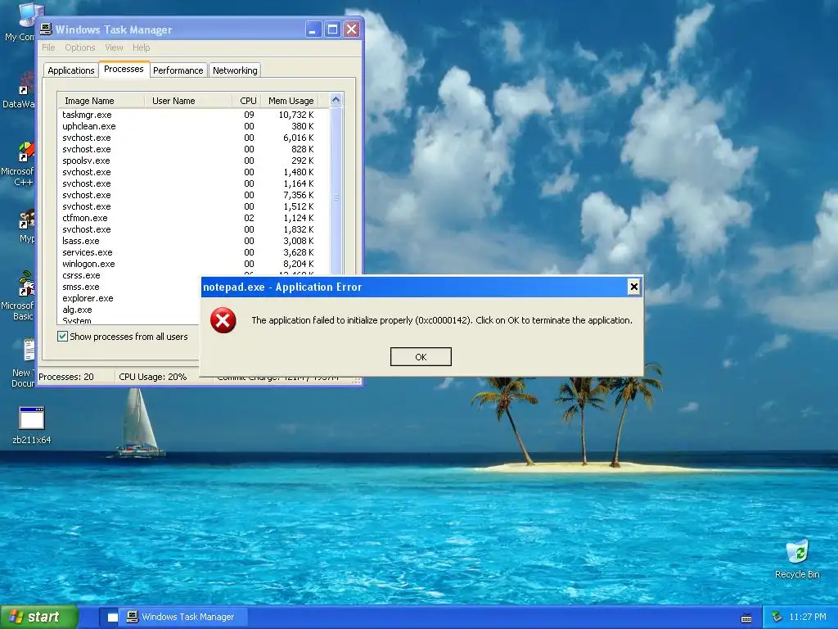This screenshot has height=629, width=838.
Task: Select the services.exe process row
Action: (x=193, y=252)
